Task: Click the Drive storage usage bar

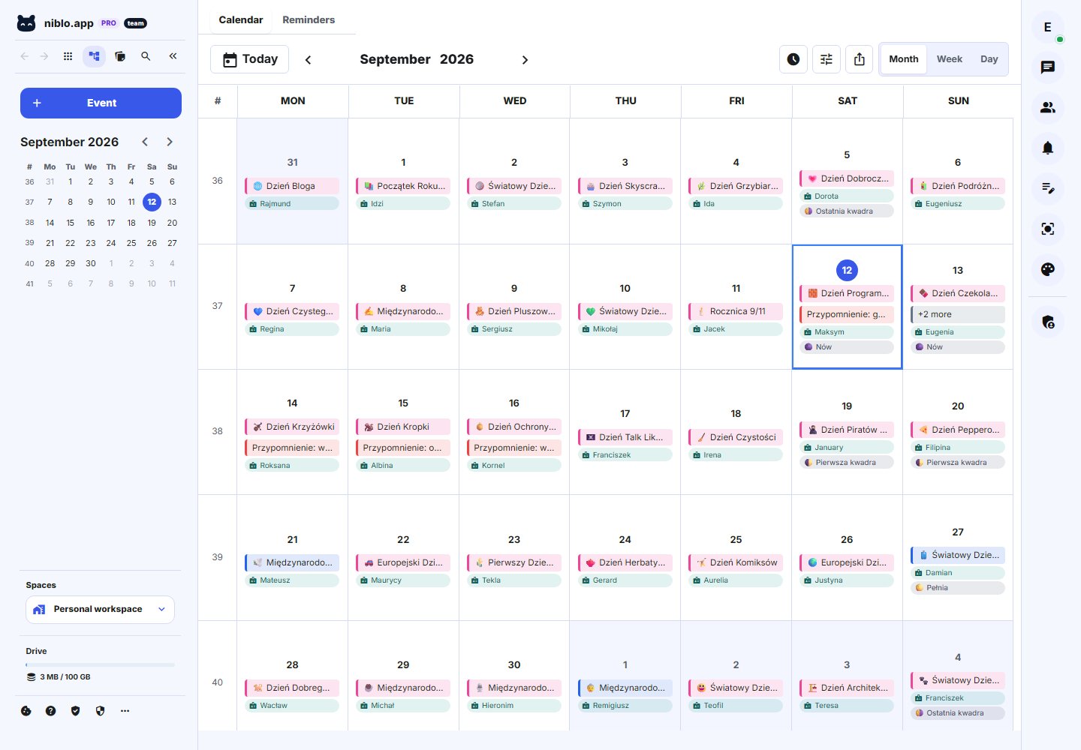Action: click(100, 664)
